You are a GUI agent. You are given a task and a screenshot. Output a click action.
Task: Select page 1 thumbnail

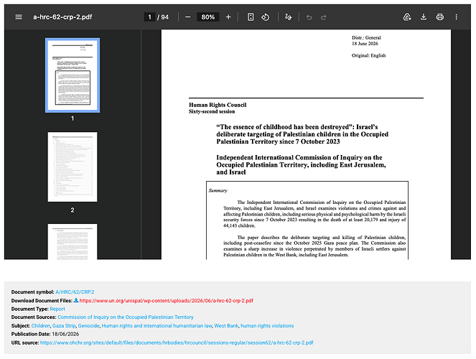pyautogui.click(x=73, y=75)
